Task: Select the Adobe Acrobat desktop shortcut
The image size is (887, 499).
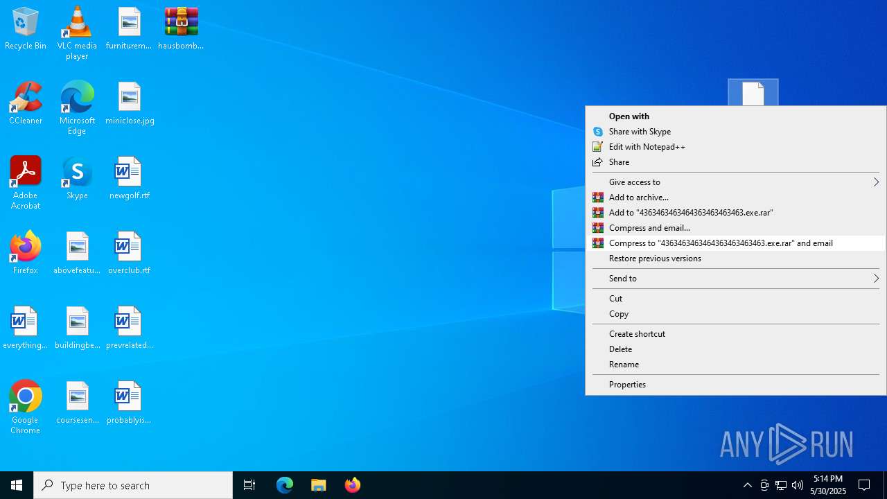Action: (26, 183)
